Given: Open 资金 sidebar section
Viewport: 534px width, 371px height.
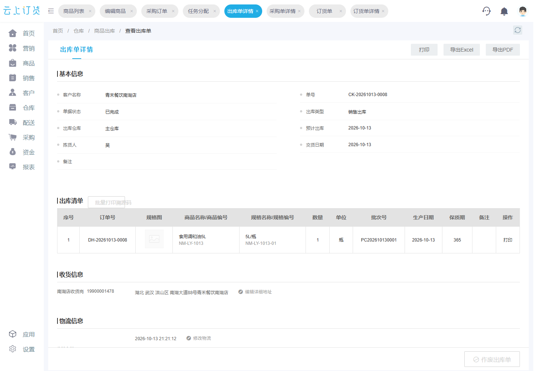Looking at the screenshot, I should tap(22, 152).
